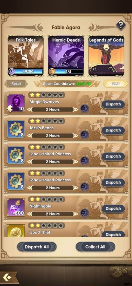Tap the Folk Tales ticket icon beside 49/50
Viewport: 132px width, 286px height.
pos(11,72)
